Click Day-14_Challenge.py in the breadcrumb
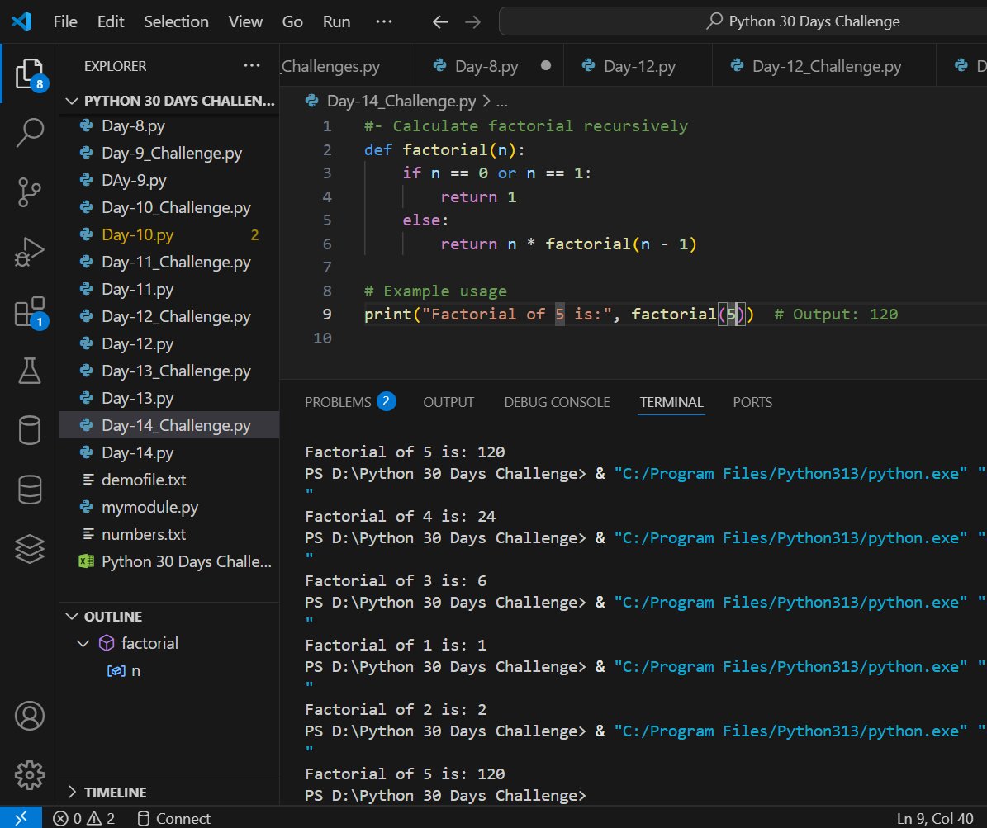Image resolution: width=987 pixels, height=828 pixels. (401, 101)
